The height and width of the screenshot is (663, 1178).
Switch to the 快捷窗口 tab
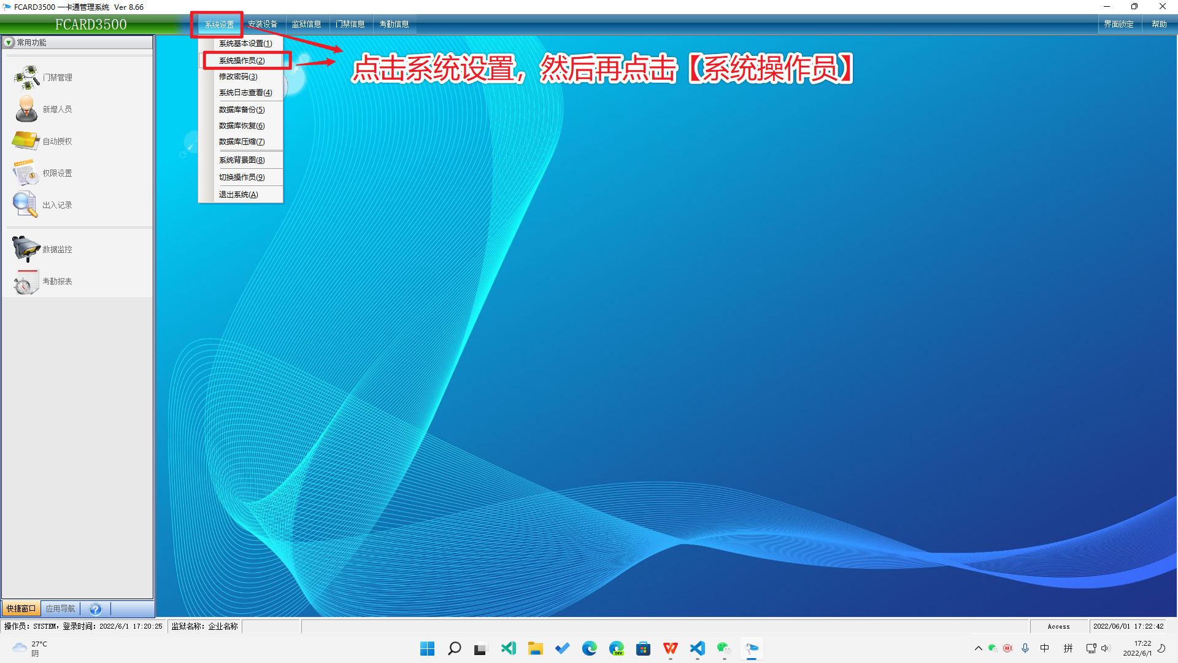point(21,609)
